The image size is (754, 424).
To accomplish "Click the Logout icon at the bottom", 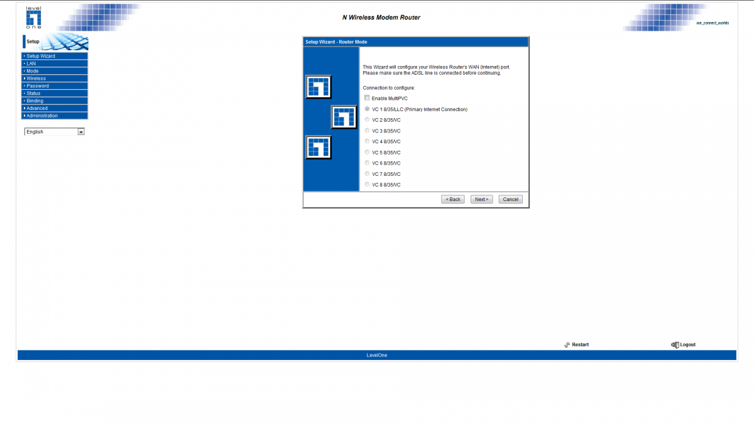I will coord(675,345).
